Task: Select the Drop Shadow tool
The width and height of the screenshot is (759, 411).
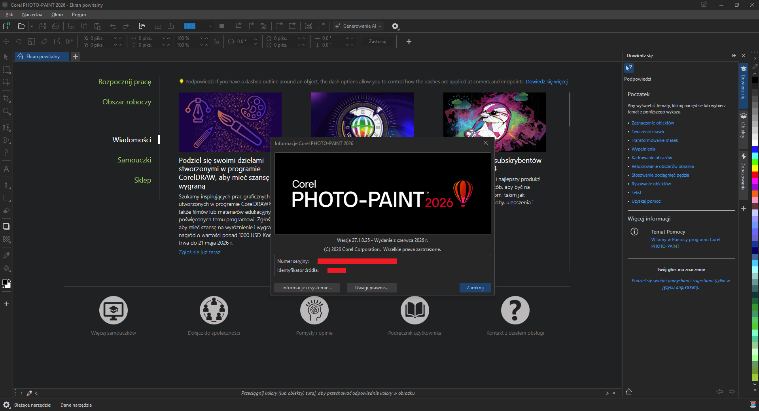Action: [6, 226]
